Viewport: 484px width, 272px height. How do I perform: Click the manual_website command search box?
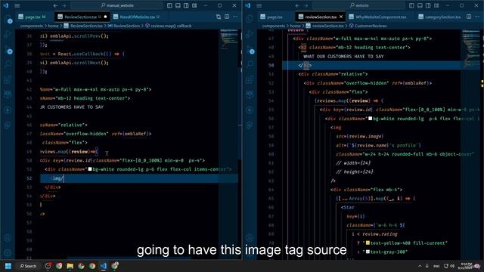(x=117, y=5)
